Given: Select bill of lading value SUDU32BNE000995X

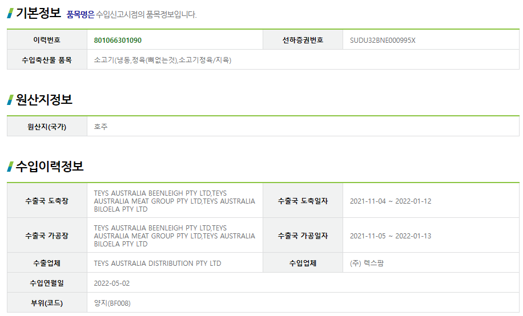Looking at the screenshot, I should tap(383, 40).
